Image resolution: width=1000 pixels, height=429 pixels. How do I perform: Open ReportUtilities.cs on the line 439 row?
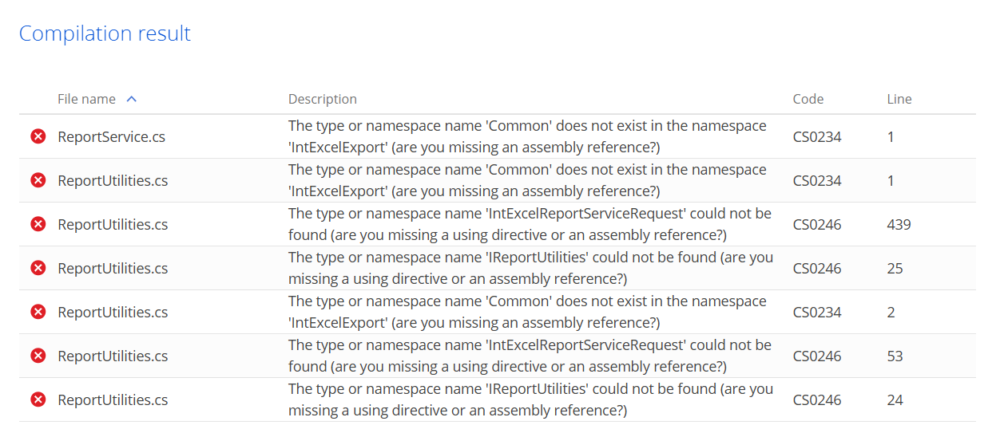pos(113,224)
